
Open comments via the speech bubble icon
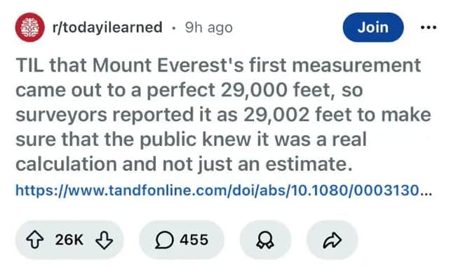click(x=164, y=240)
